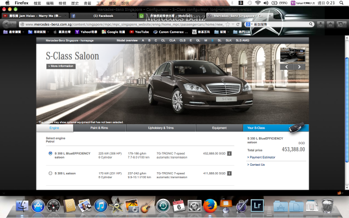Open the Wi-Fi status menu icon

(x=258, y=3)
